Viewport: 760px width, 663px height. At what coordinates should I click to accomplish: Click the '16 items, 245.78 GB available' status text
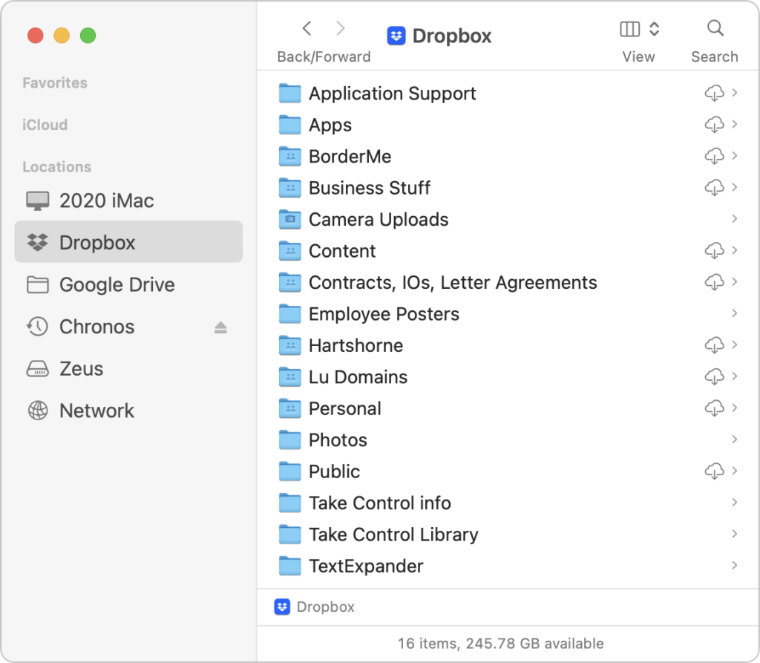[501, 644]
